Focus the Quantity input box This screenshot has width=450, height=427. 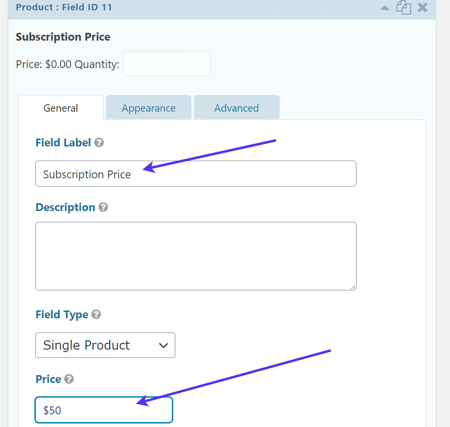(166, 64)
